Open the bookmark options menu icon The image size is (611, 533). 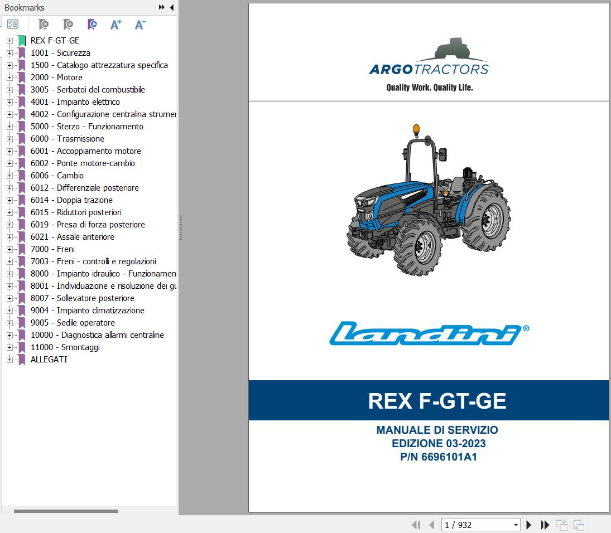point(12,24)
